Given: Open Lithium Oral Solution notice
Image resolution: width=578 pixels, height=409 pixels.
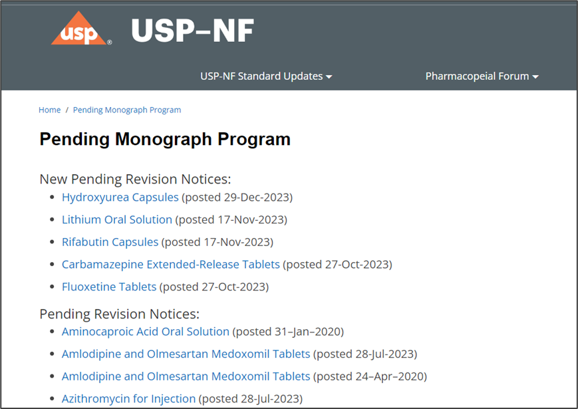Looking at the screenshot, I should (x=116, y=219).
